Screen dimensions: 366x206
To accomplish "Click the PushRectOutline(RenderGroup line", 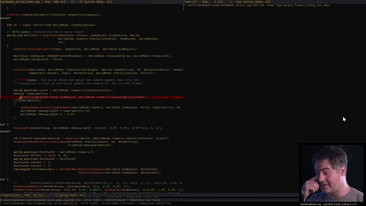I will 98,190.
